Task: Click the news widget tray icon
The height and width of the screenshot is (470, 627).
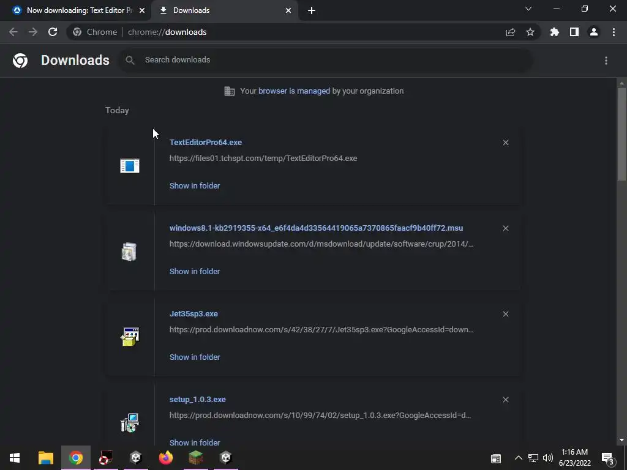Action: tap(496, 458)
